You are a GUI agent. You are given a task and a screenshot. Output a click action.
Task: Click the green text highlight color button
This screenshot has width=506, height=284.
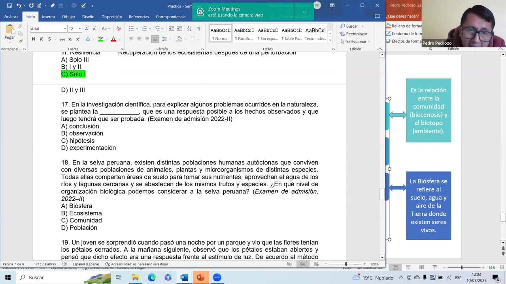pyautogui.click(x=100, y=39)
